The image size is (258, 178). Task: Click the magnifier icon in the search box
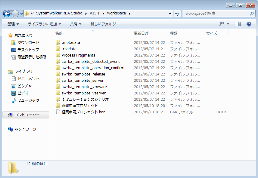click(x=252, y=14)
